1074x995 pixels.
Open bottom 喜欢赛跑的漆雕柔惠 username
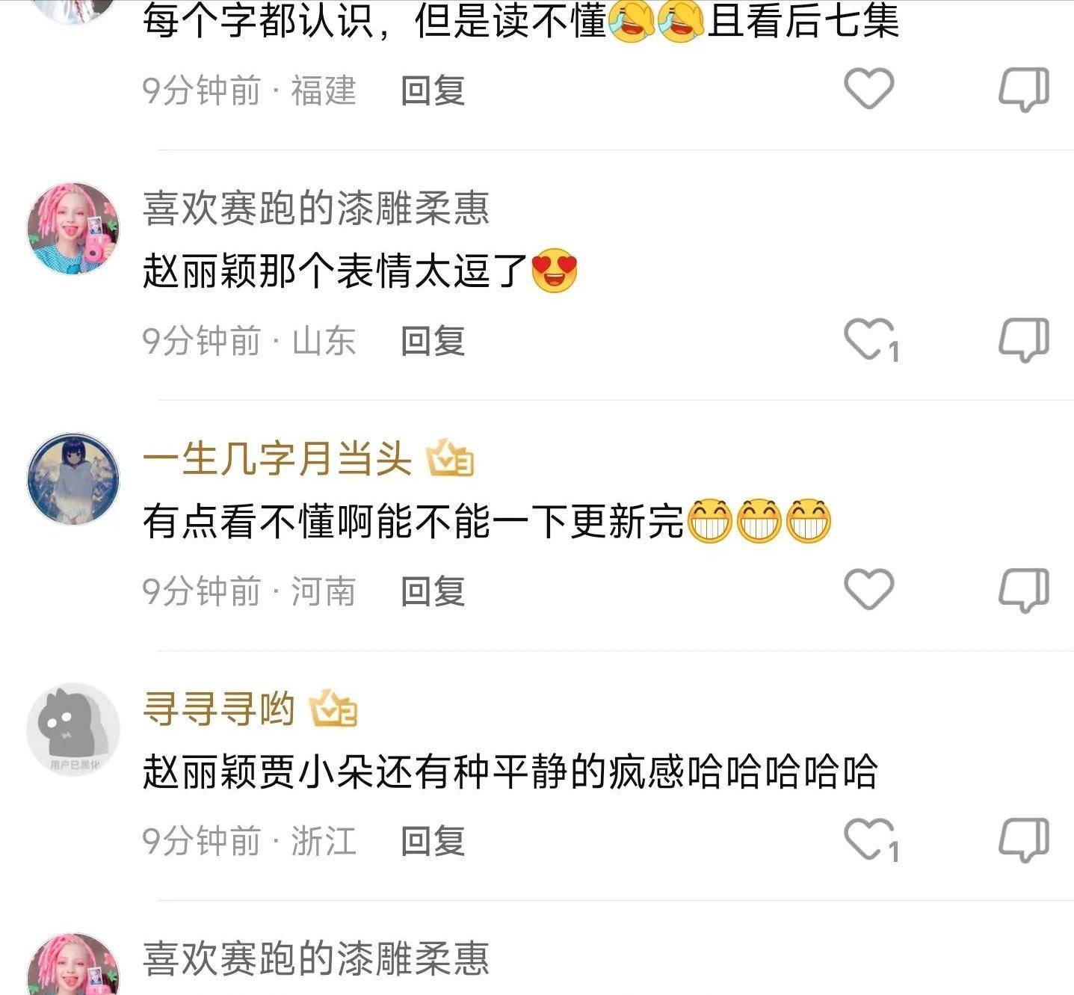coord(315,958)
